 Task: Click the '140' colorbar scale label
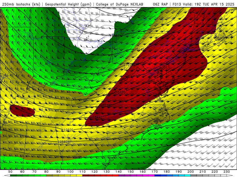tap(119, 172)
